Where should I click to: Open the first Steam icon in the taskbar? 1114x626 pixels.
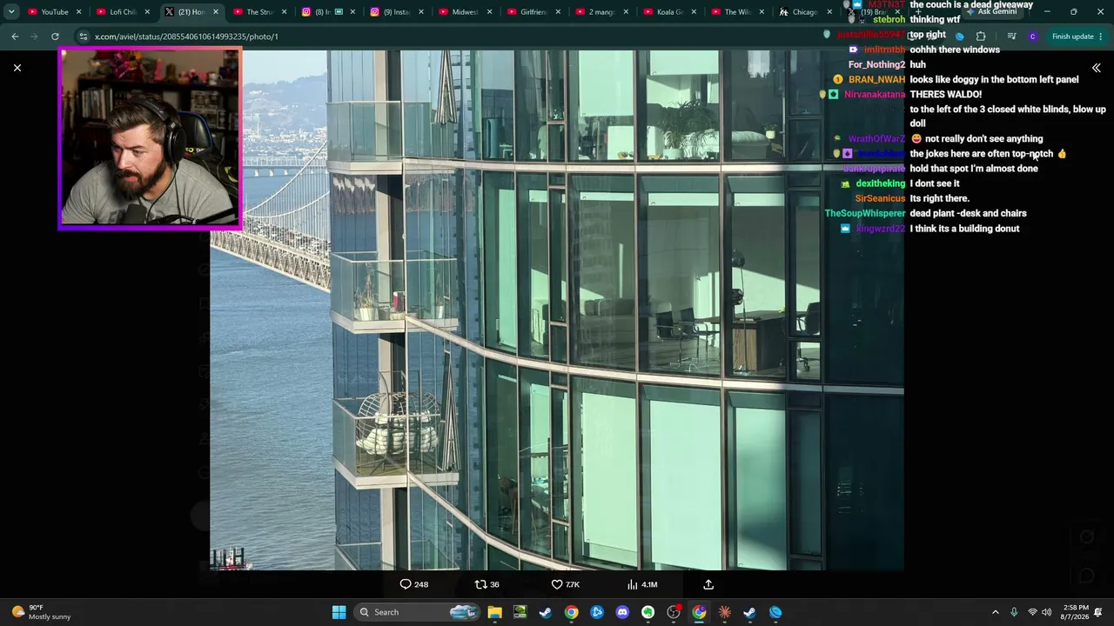[x=545, y=612]
